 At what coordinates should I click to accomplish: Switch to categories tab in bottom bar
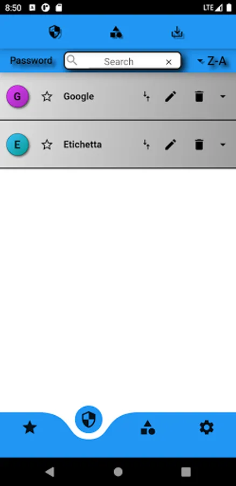click(148, 428)
